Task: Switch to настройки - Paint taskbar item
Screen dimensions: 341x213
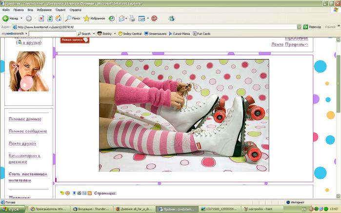Action: tap(263, 209)
